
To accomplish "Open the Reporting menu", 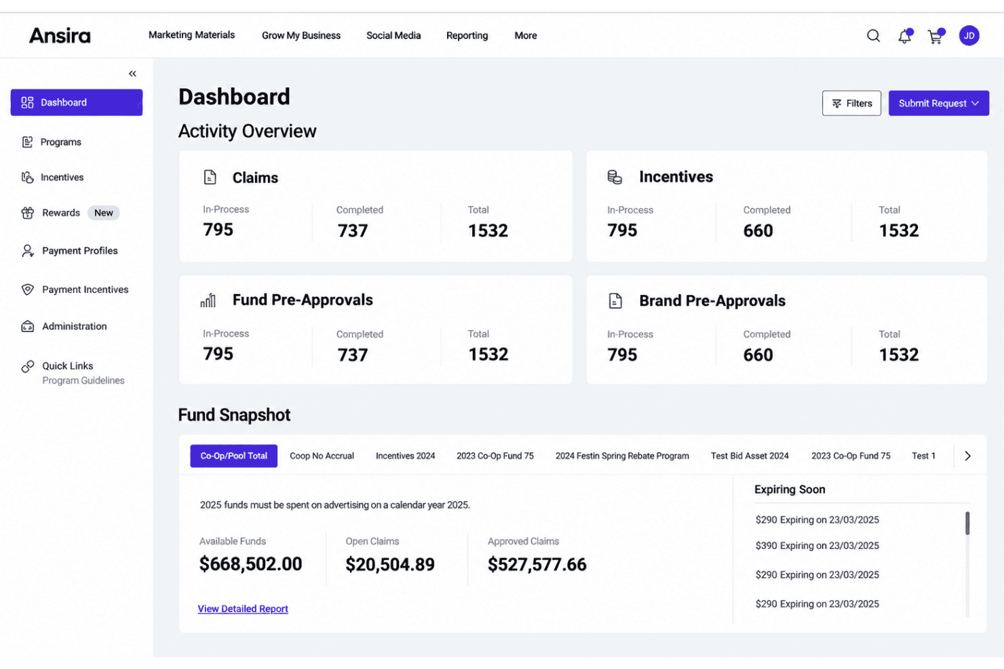I will (x=467, y=35).
